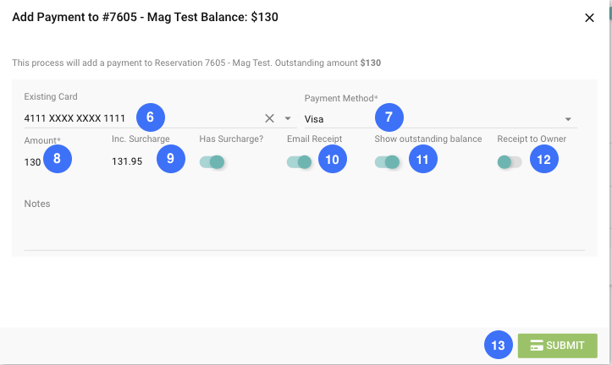Click the blue badge numbered 11
612x365 pixels.
tap(422, 160)
